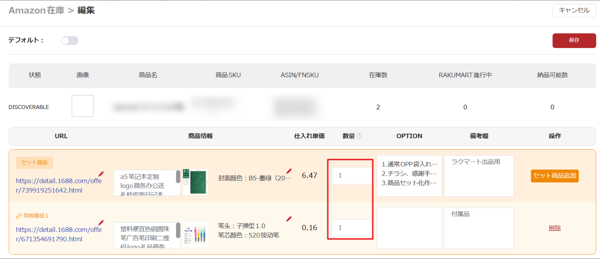The image size is (600, 259).
Task: Click the edit pencil next to 封面颜色 option
Action: click(x=289, y=171)
